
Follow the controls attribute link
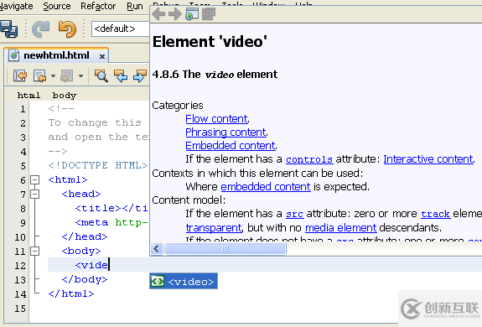pos(309,159)
